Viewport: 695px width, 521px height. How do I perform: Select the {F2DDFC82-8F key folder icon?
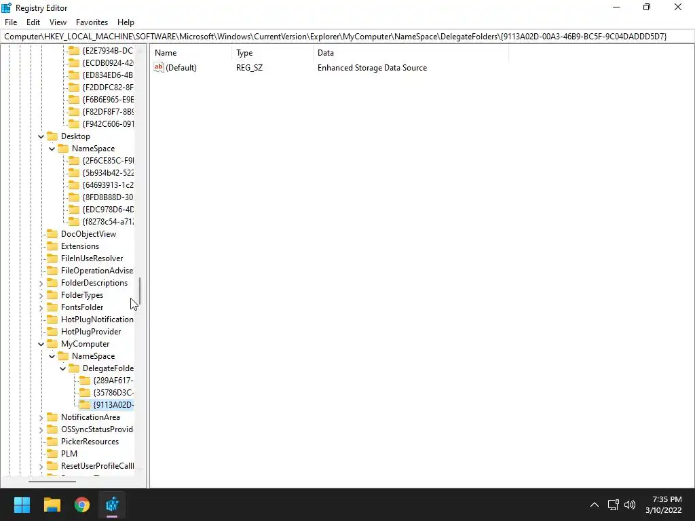tap(74, 88)
